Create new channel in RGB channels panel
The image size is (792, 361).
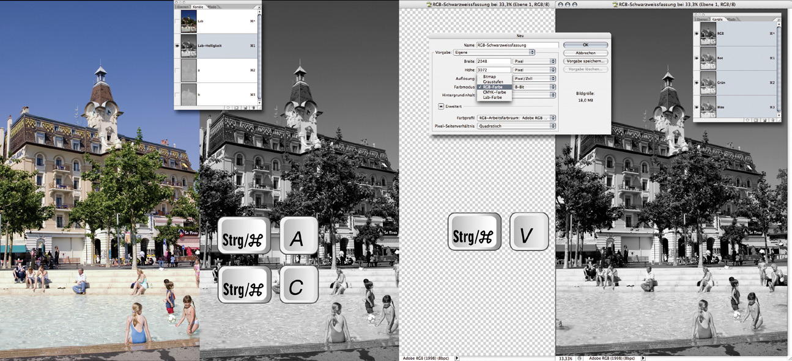(763, 120)
